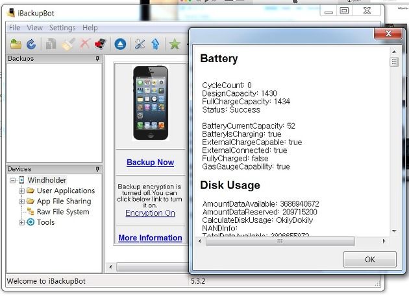The image size is (409, 296).
Task: Open the File menu
Action: [14, 28]
